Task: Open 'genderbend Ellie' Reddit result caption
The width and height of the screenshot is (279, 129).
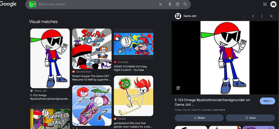Action: (x=133, y=125)
